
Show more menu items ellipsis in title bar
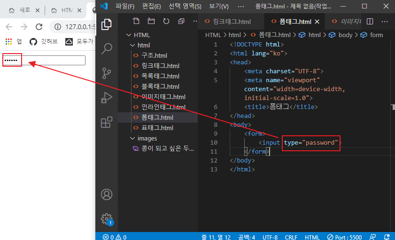click(x=241, y=6)
